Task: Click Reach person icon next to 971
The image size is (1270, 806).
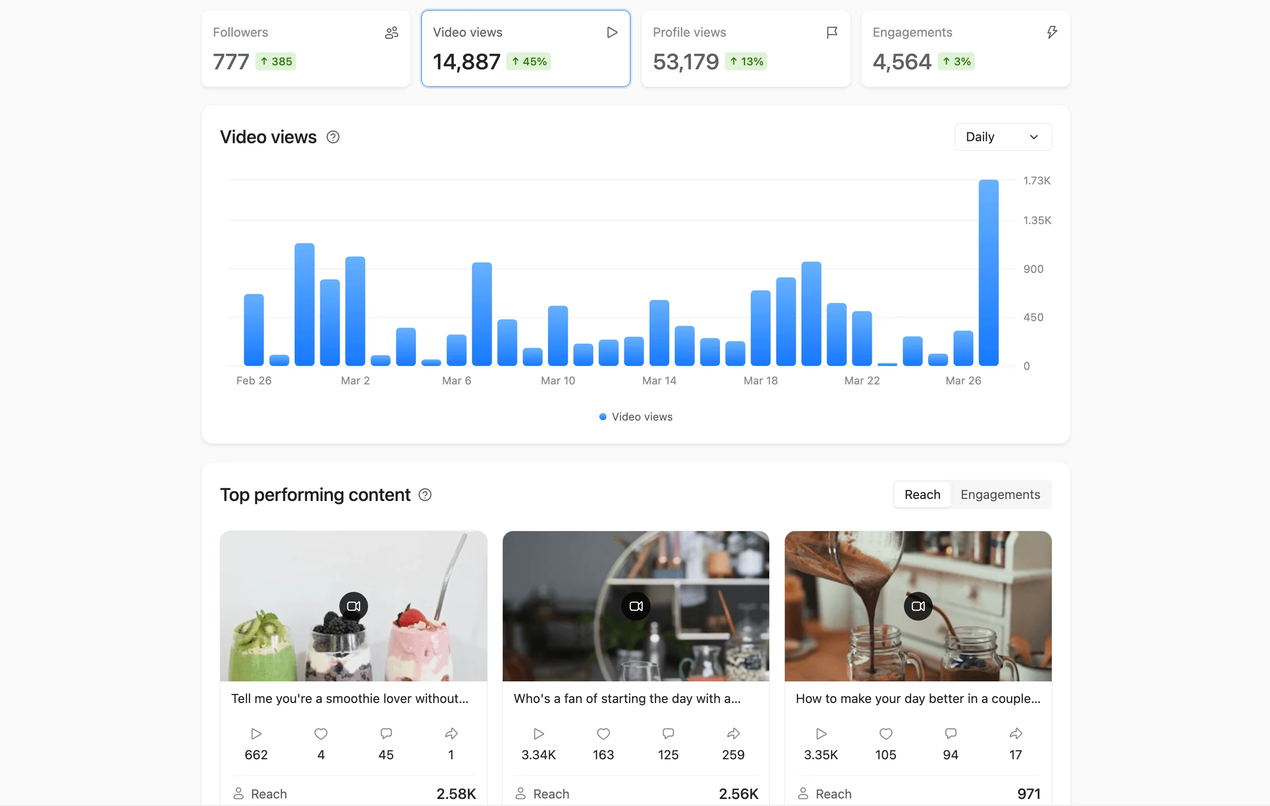Action: (803, 793)
